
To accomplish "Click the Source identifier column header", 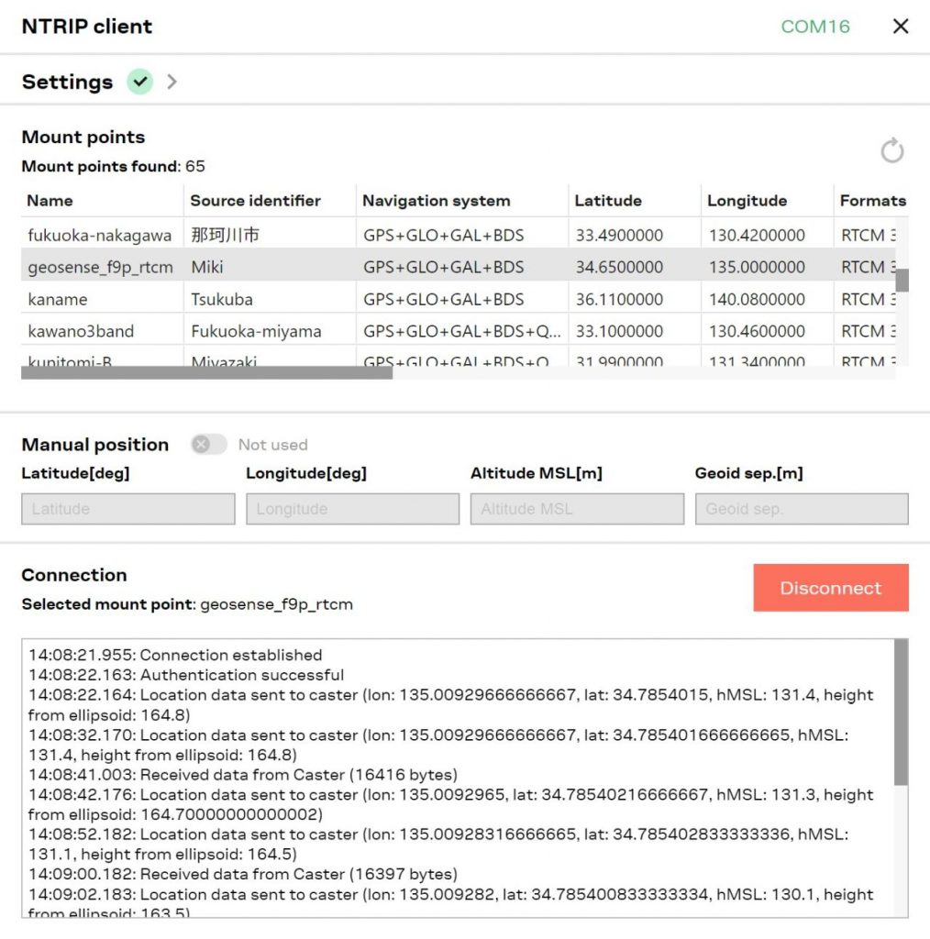I will tap(255, 201).
